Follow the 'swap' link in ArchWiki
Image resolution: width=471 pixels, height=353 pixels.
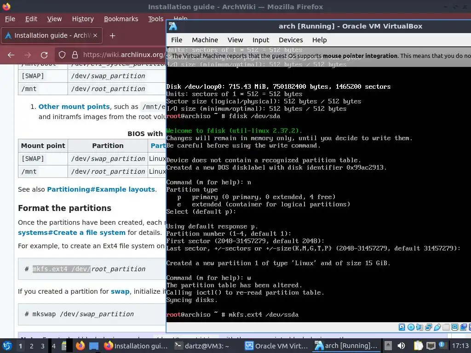click(120, 291)
